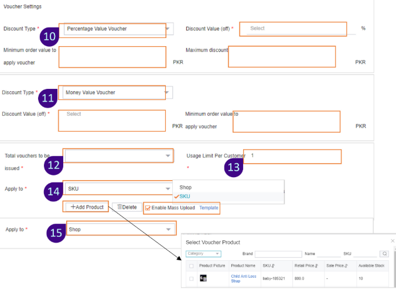The image size is (396, 290).
Task: Check the select-all products header checkbox
Action: tap(191, 266)
